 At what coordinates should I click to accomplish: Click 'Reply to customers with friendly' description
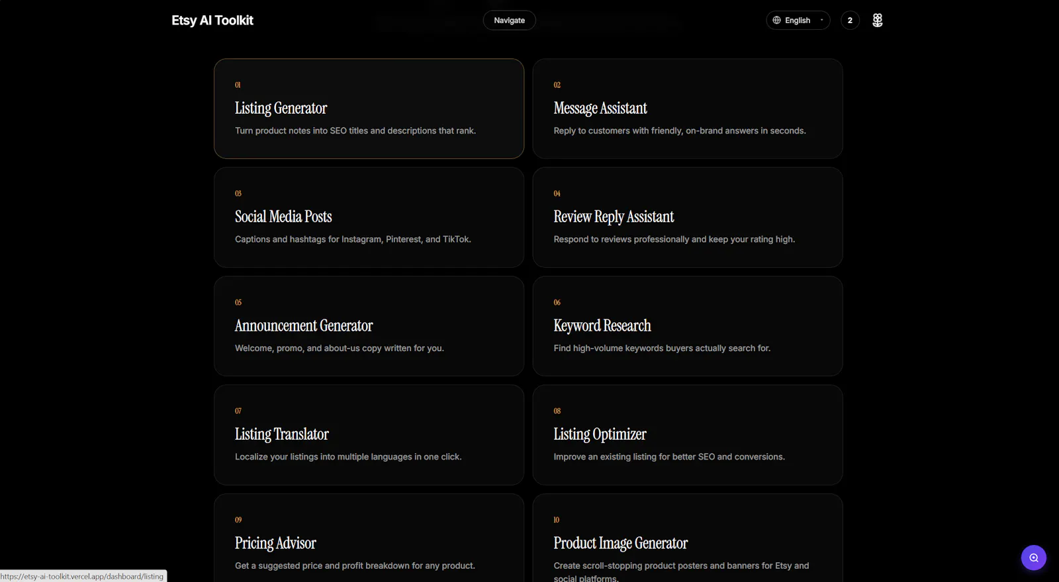coord(680,131)
